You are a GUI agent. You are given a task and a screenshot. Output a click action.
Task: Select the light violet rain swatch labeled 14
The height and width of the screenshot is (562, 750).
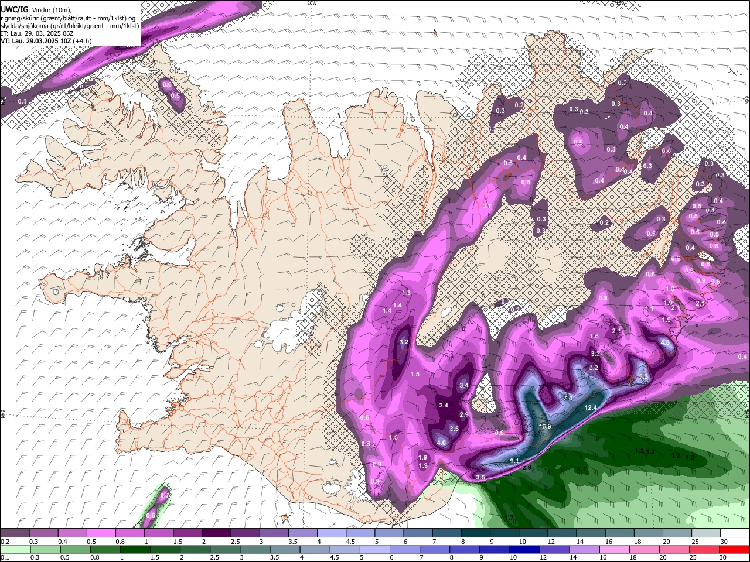[584, 549]
